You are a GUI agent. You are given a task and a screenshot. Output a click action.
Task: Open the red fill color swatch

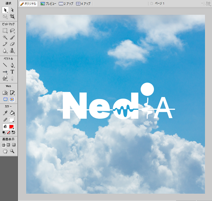11,127
